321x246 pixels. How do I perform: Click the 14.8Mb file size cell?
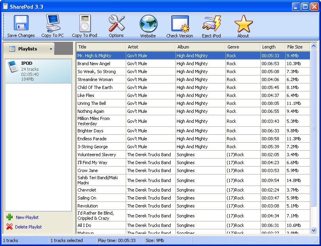tap(298, 180)
